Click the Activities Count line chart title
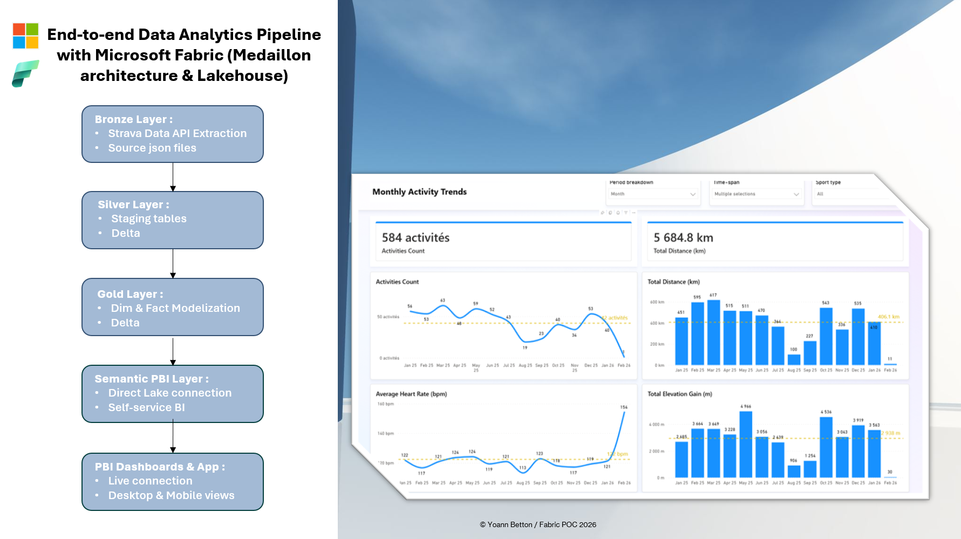 click(x=397, y=282)
